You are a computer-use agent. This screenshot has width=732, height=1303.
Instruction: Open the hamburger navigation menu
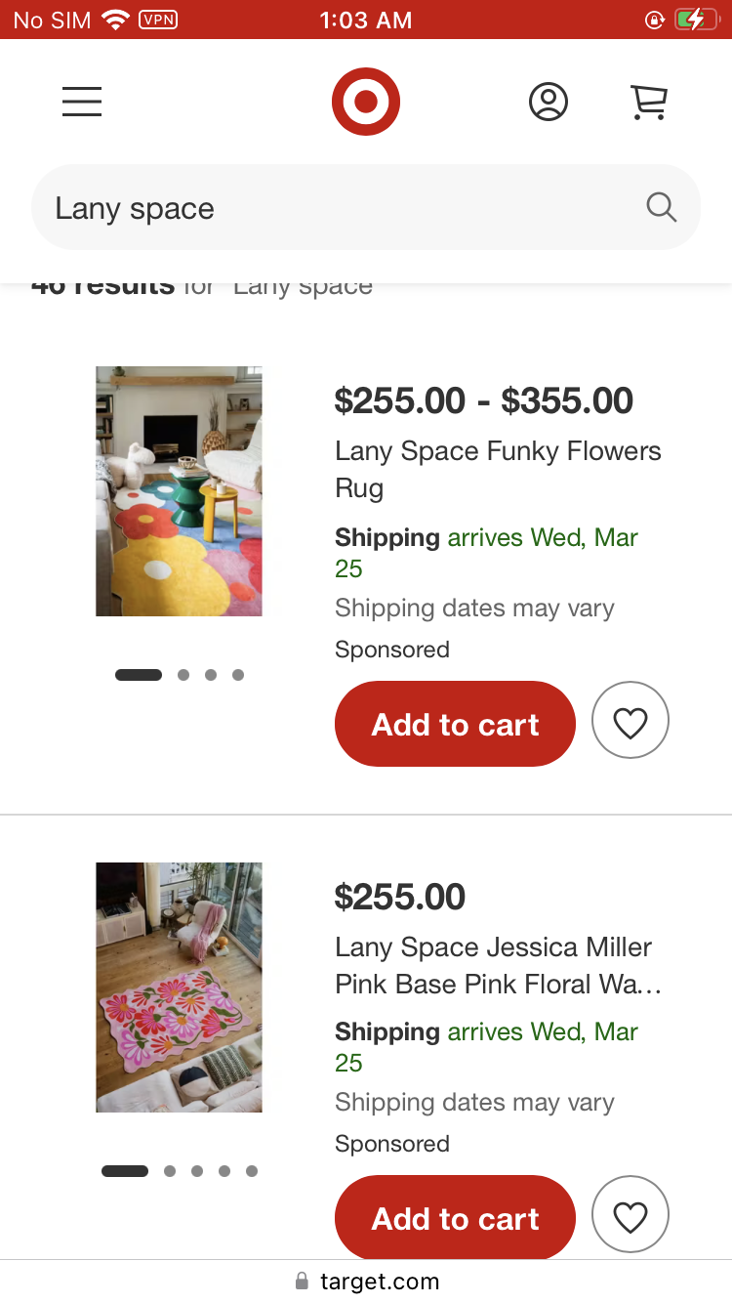[x=82, y=101]
